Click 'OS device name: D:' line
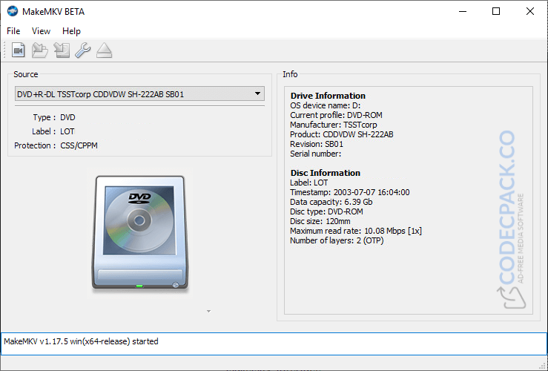 click(325, 105)
